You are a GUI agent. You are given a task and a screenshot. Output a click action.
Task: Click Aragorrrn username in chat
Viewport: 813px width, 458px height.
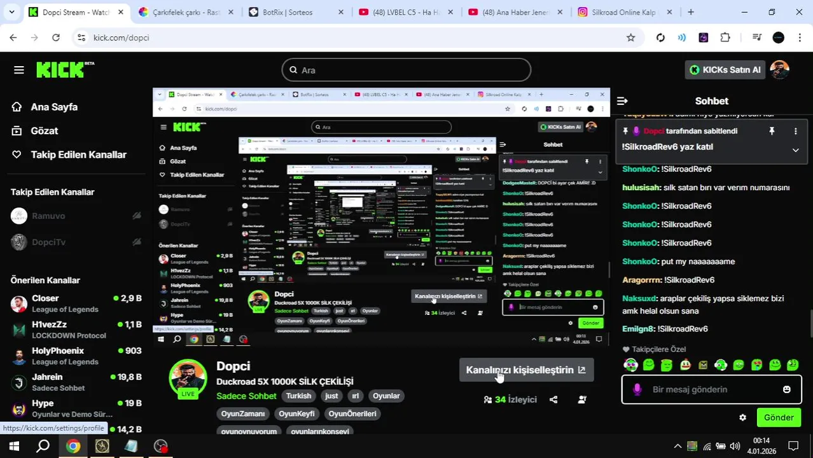[641, 280]
